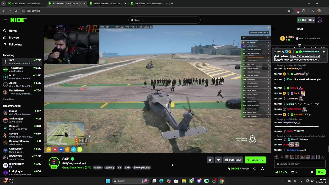The image size is (329, 185).
Task: Open kurect recommended channel
Action: 22,113
